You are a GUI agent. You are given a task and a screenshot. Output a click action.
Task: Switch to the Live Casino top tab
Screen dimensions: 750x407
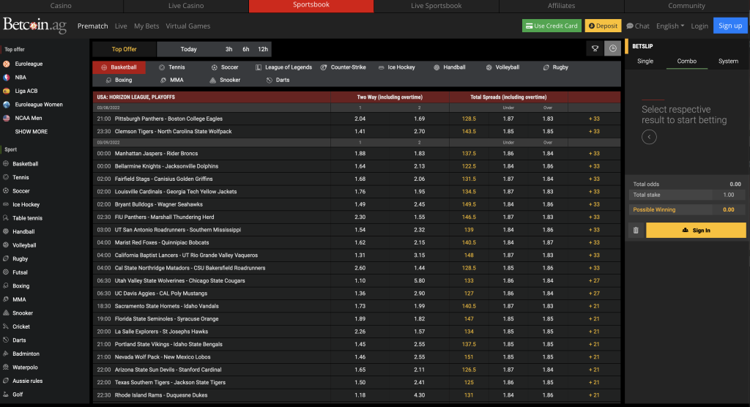pos(186,6)
